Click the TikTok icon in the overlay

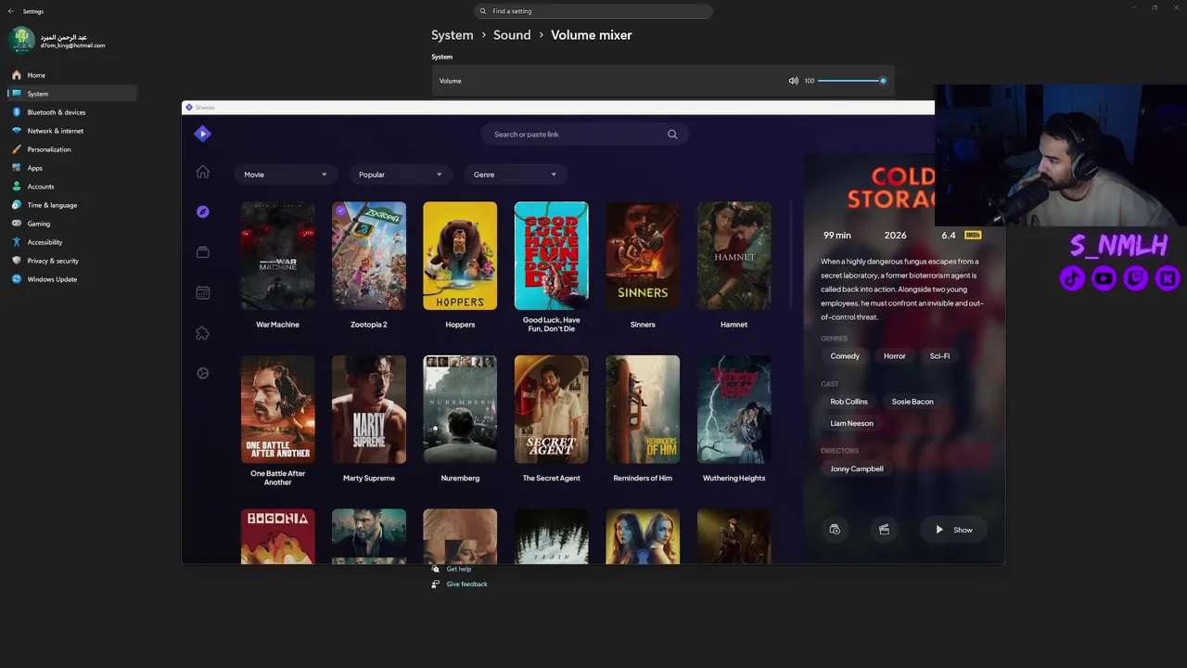click(x=1072, y=277)
